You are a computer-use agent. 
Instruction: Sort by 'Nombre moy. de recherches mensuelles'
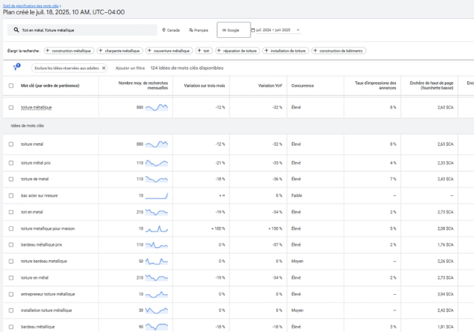[143, 85]
